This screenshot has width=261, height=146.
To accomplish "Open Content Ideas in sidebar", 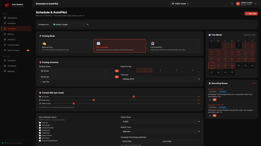I will click(16, 45).
